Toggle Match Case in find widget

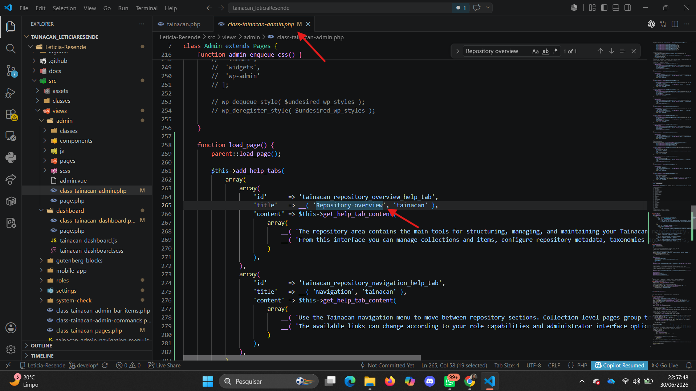pos(535,51)
